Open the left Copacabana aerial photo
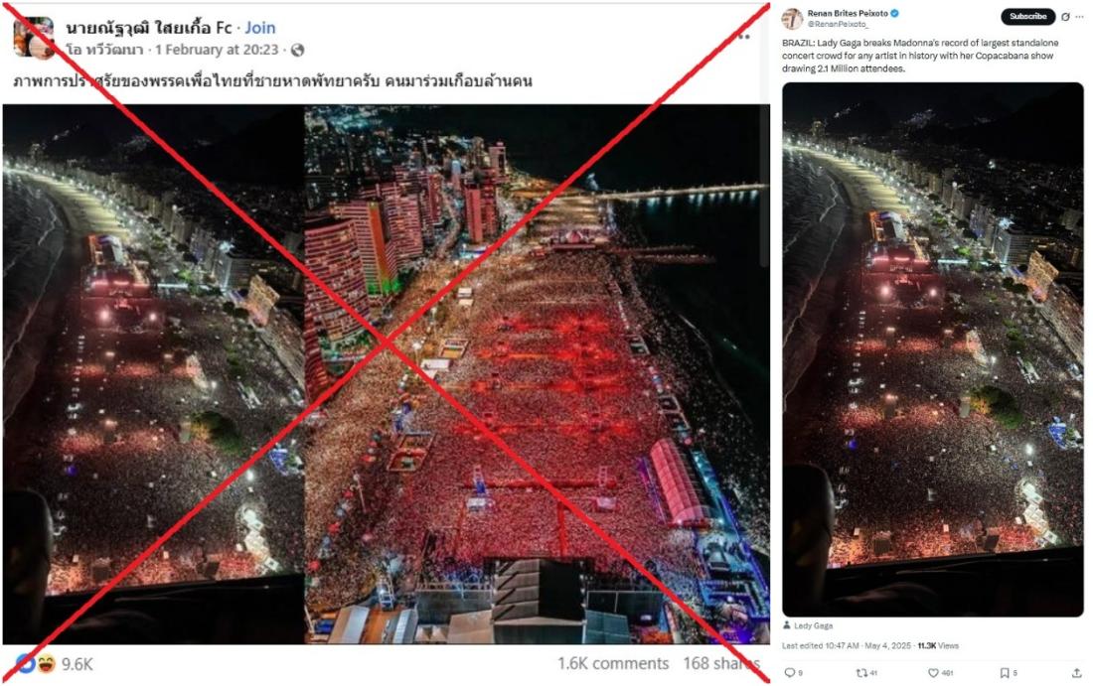The height and width of the screenshot is (686, 1093). pos(153,374)
